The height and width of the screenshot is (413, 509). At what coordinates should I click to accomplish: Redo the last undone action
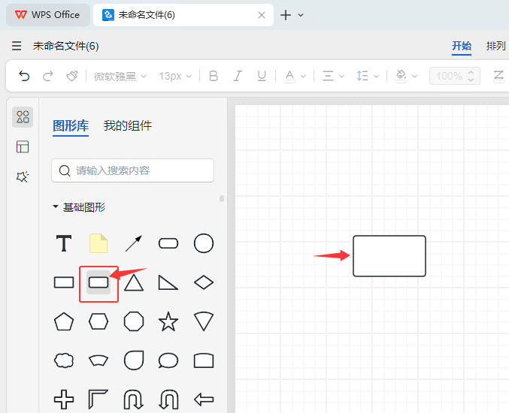48,76
